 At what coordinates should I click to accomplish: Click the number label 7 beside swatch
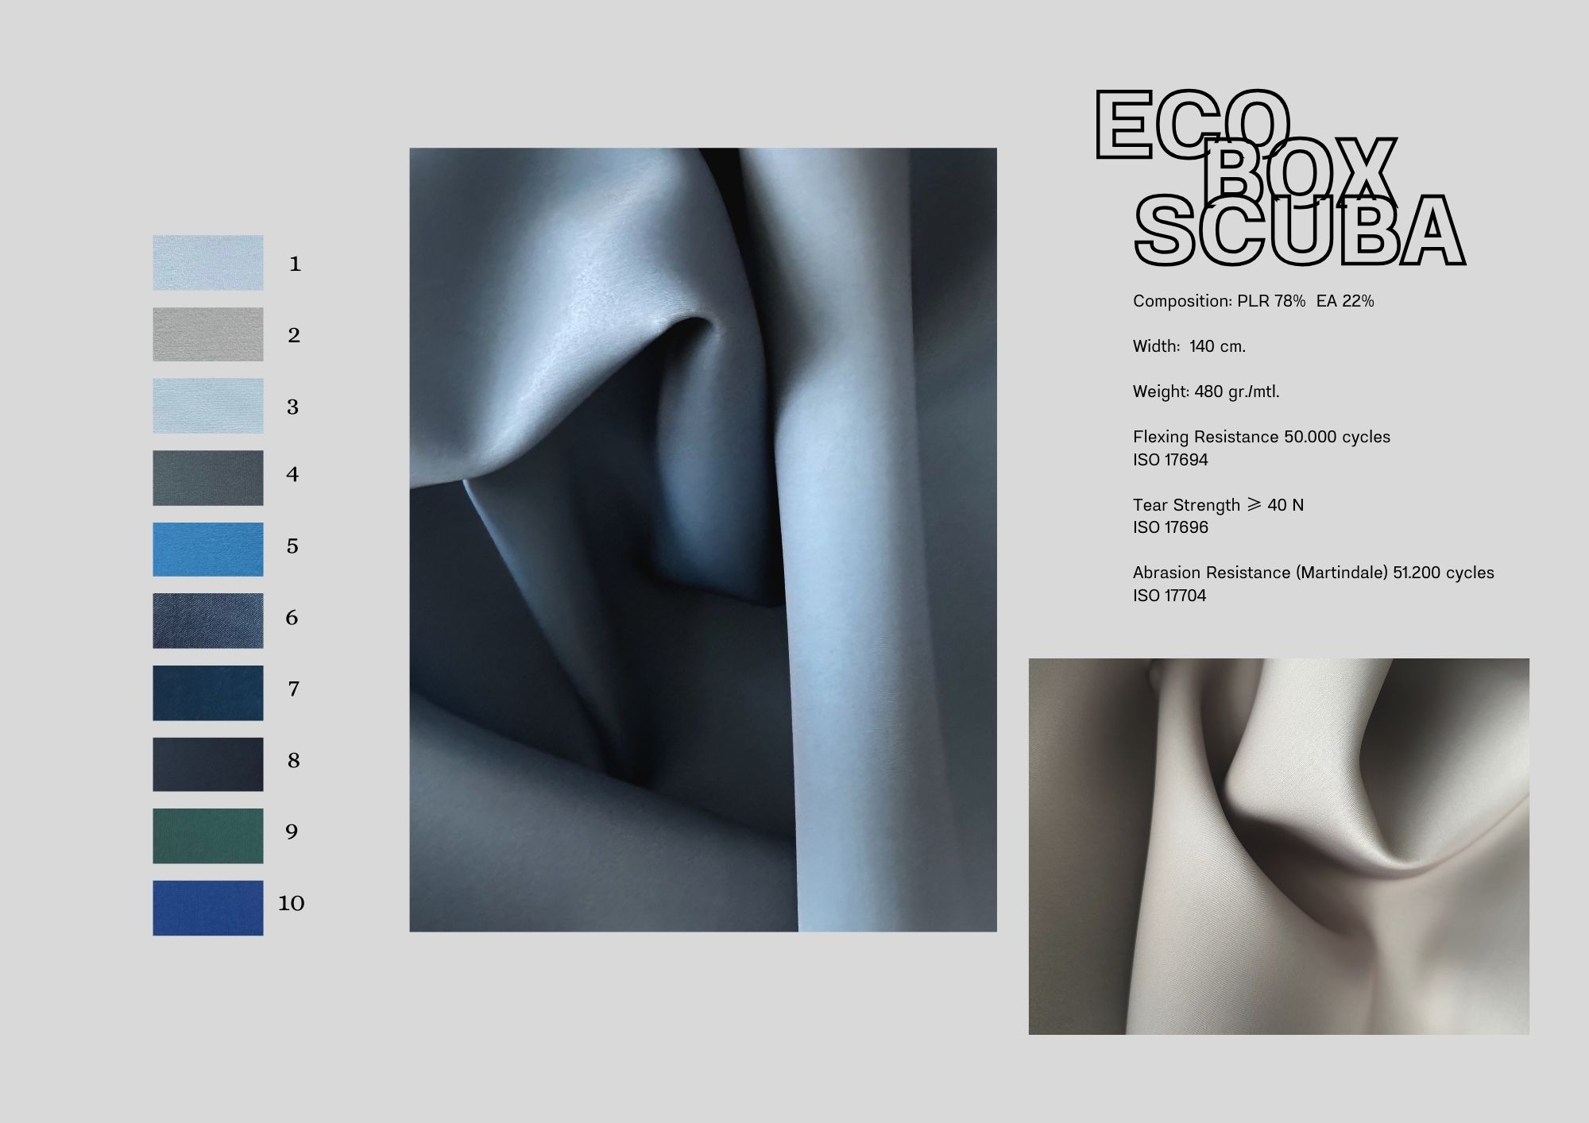293,689
